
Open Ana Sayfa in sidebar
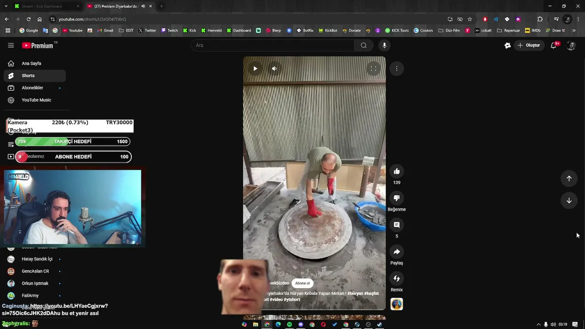tap(35, 64)
